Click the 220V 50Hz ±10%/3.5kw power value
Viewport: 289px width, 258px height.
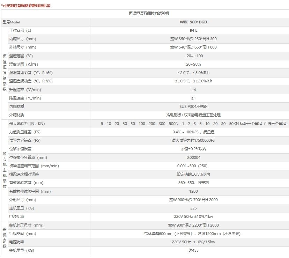[193, 242]
